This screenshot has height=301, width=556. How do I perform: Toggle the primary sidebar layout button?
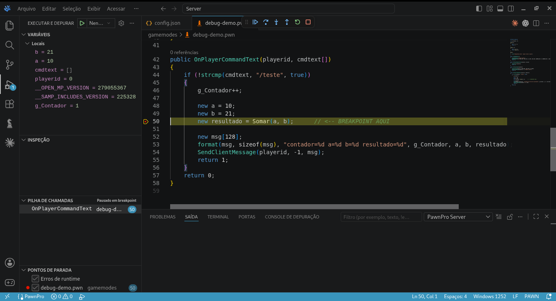(479, 9)
